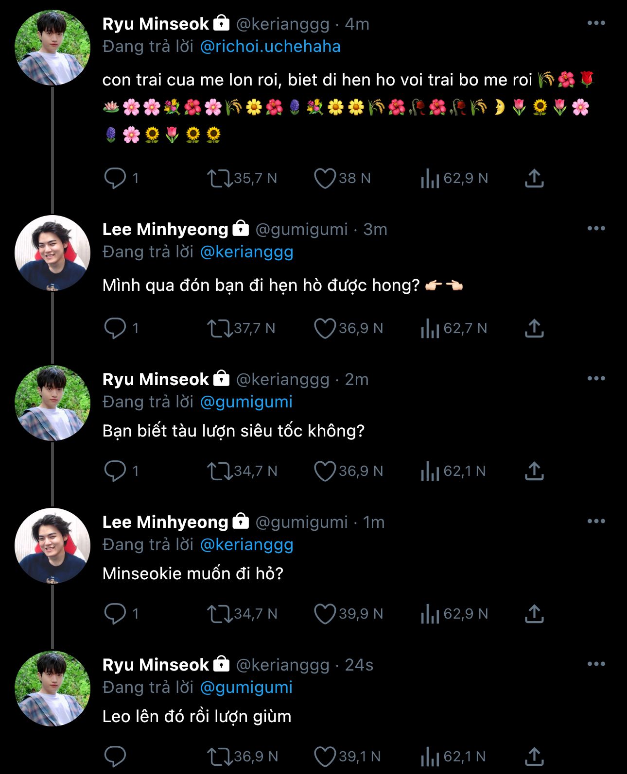Open Ryu Minseok's avatar on the 24s tweet

[52, 689]
